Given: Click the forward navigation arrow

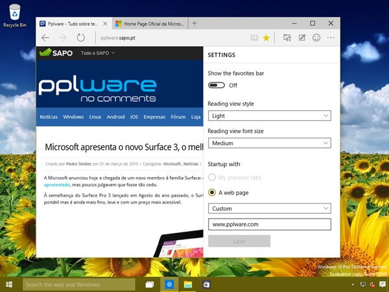Looking at the screenshot, I should (x=62, y=38).
